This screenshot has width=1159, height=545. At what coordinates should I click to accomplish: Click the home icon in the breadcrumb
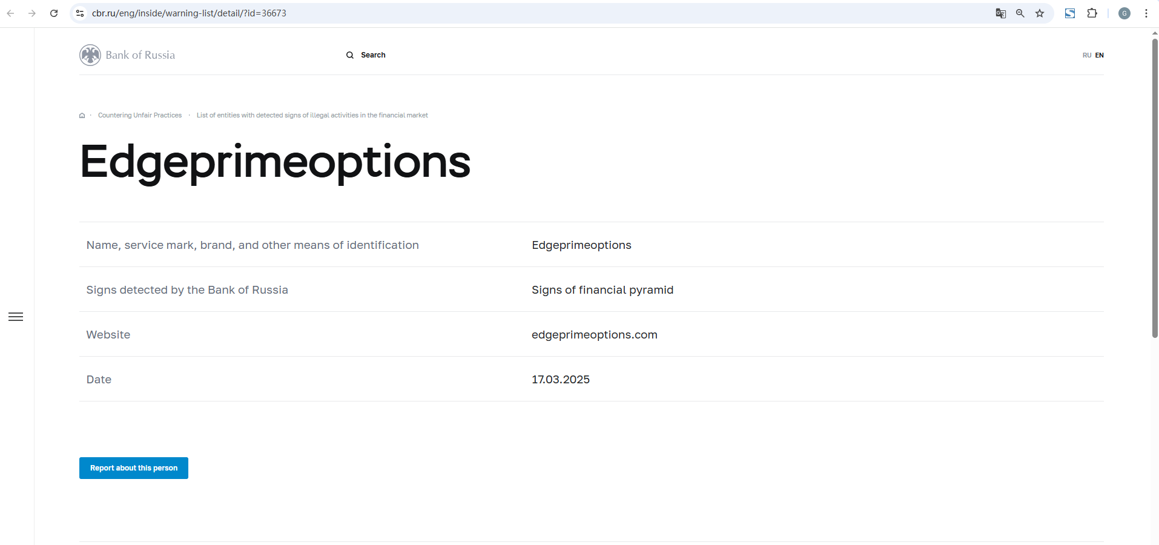82,116
